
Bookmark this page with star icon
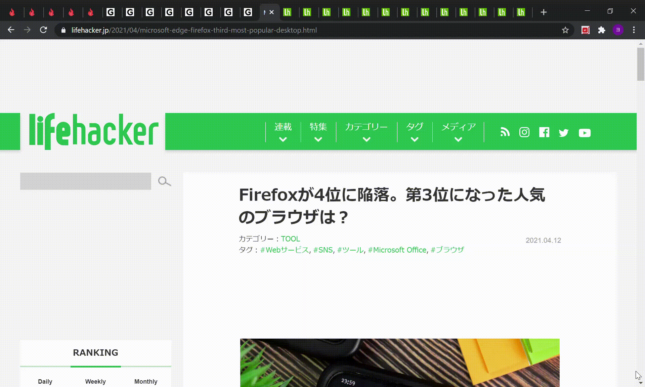coord(565,30)
